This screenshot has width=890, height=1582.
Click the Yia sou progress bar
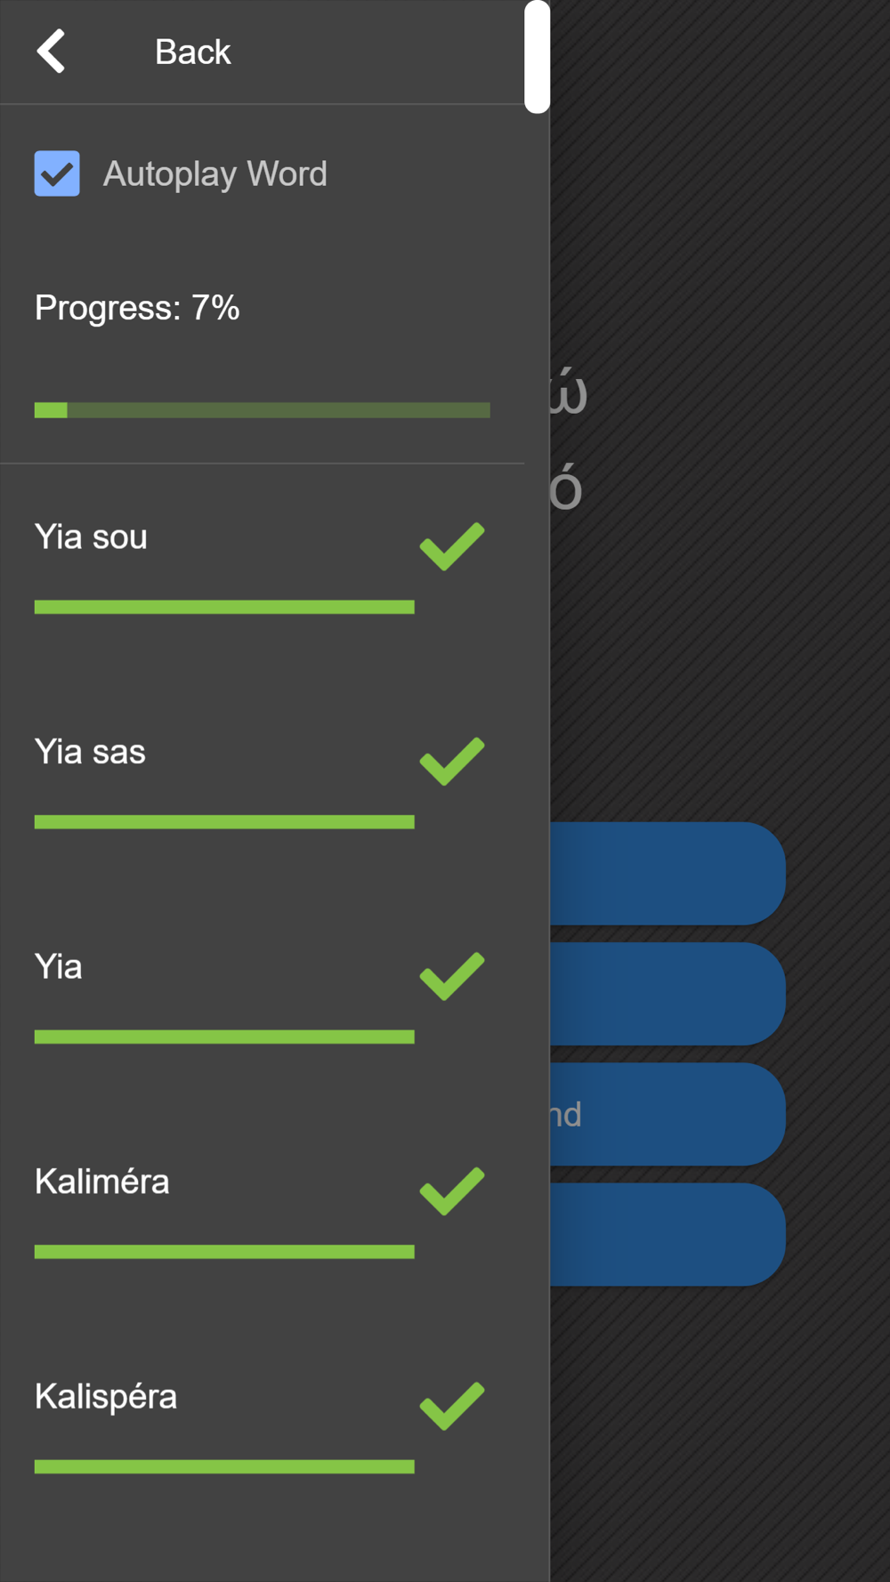[x=224, y=607]
